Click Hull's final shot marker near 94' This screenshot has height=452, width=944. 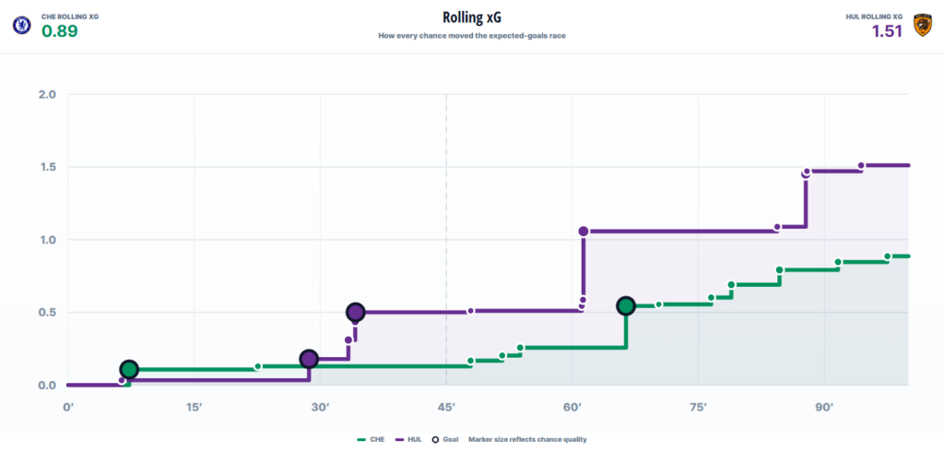click(861, 165)
